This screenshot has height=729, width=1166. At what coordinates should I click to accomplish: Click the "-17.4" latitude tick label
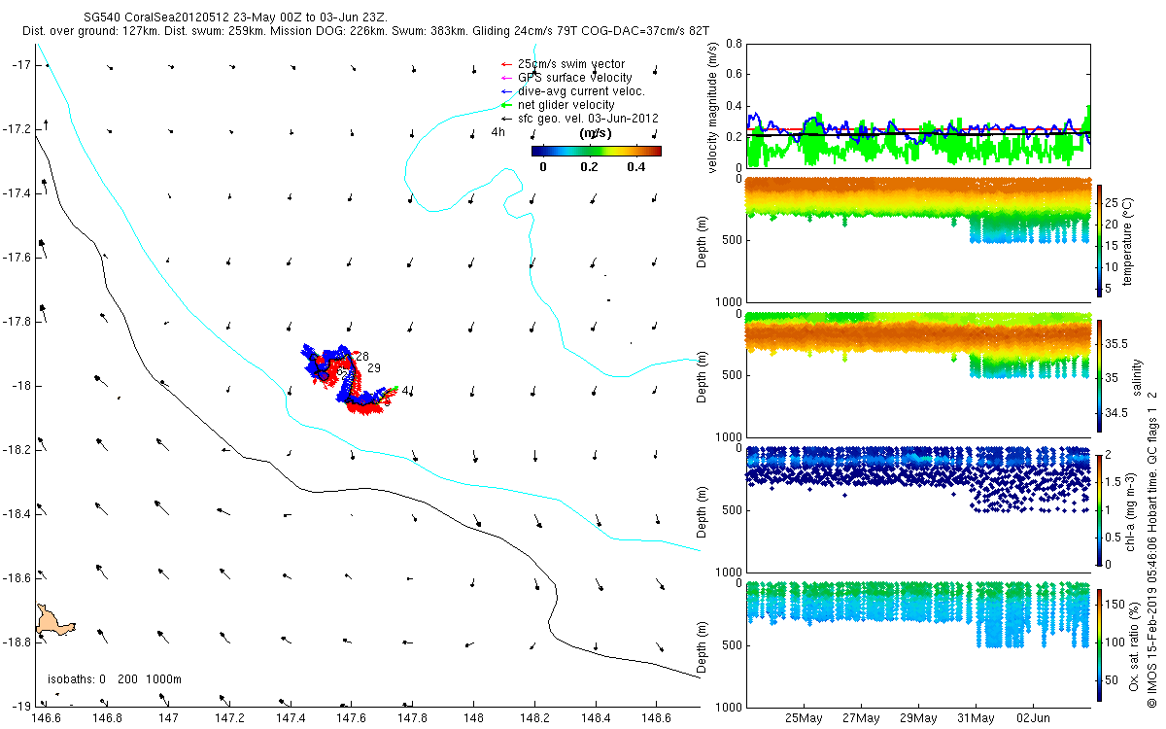pos(16,193)
